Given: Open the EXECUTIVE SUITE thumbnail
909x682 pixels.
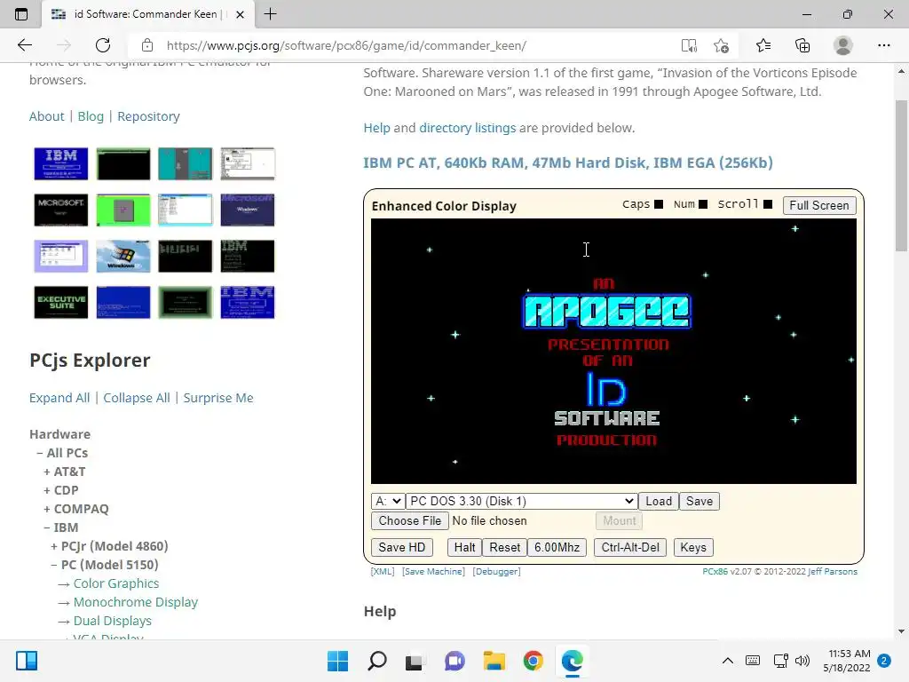Looking at the screenshot, I should [61, 302].
